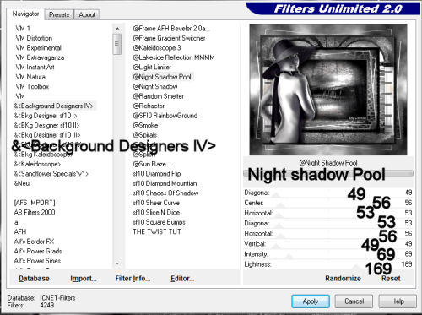Open the About tab
This screenshot has width=422, height=315.
point(87,14)
